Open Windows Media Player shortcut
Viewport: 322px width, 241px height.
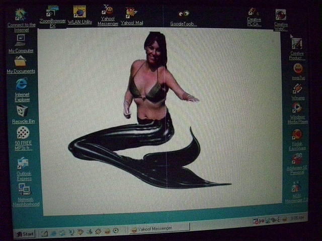297,108
